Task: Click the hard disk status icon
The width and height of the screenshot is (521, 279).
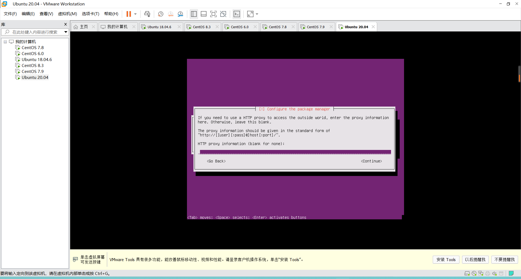Action: coord(467,273)
